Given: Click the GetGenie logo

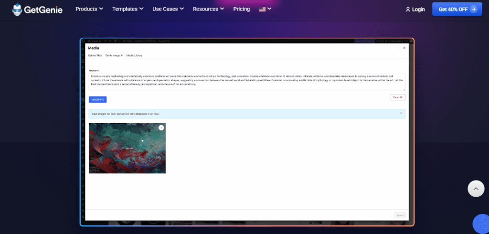Looking at the screenshot, I should [37, 10].
